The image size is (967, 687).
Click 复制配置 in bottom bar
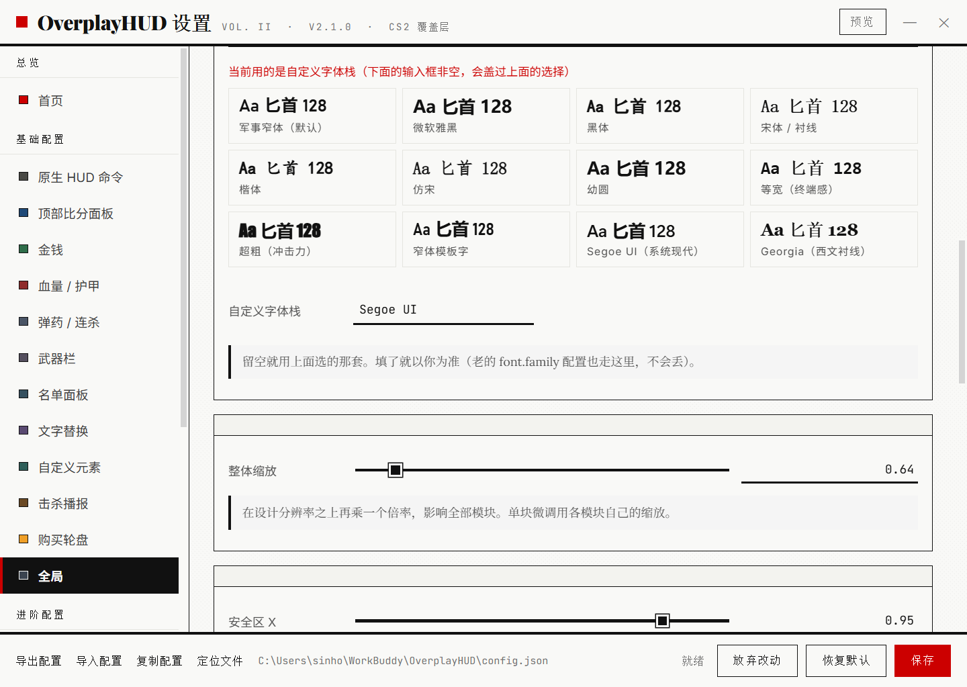(160, 661)
